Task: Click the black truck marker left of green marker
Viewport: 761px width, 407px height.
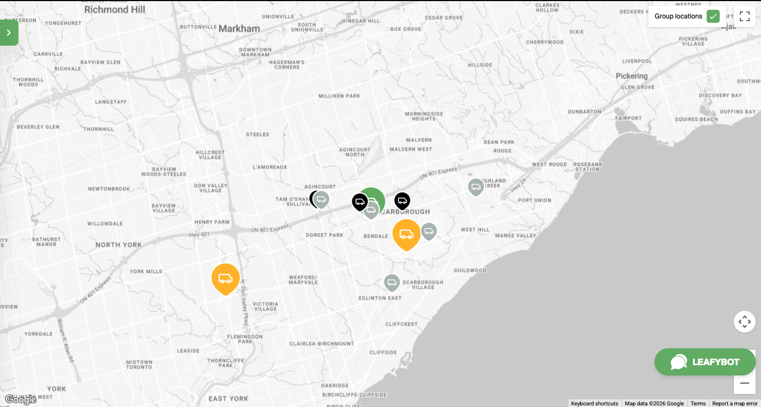Action: click(359, 202)
